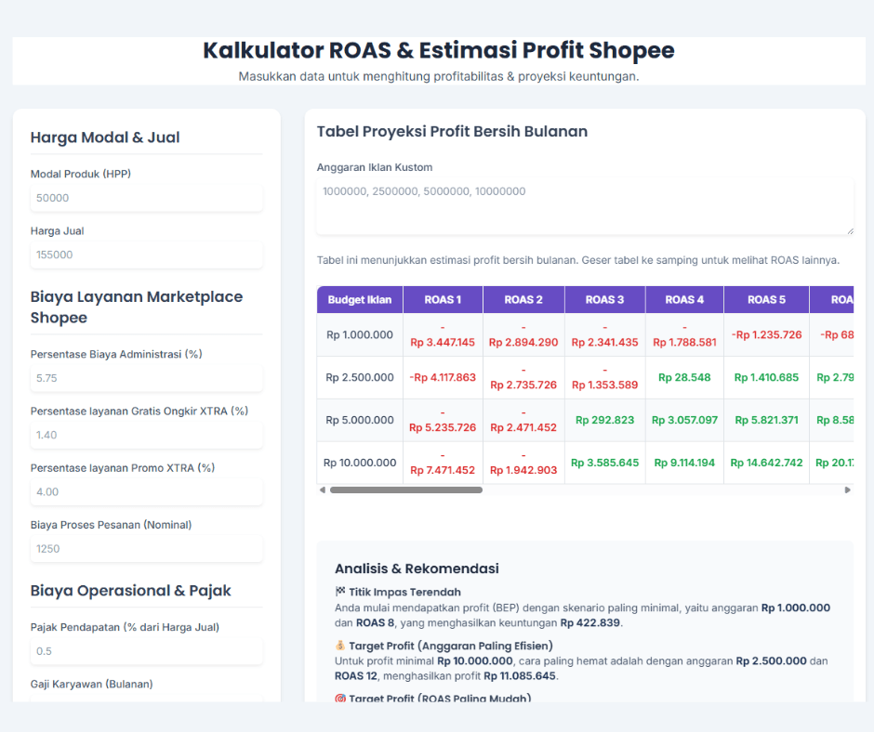Click the ROAS 4 column header

684,300
